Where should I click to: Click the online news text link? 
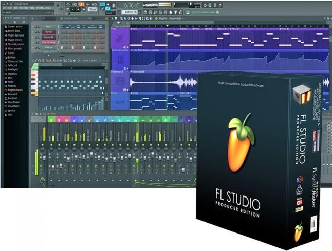[204, 12]
